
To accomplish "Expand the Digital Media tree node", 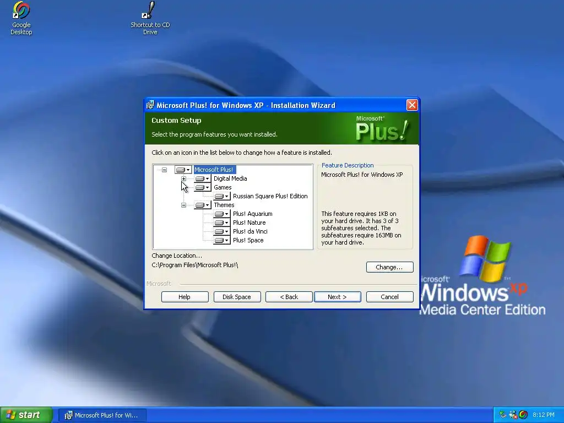I will (183, 178).
